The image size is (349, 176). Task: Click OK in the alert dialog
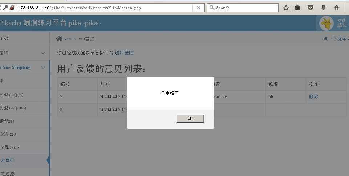point(190,118)
